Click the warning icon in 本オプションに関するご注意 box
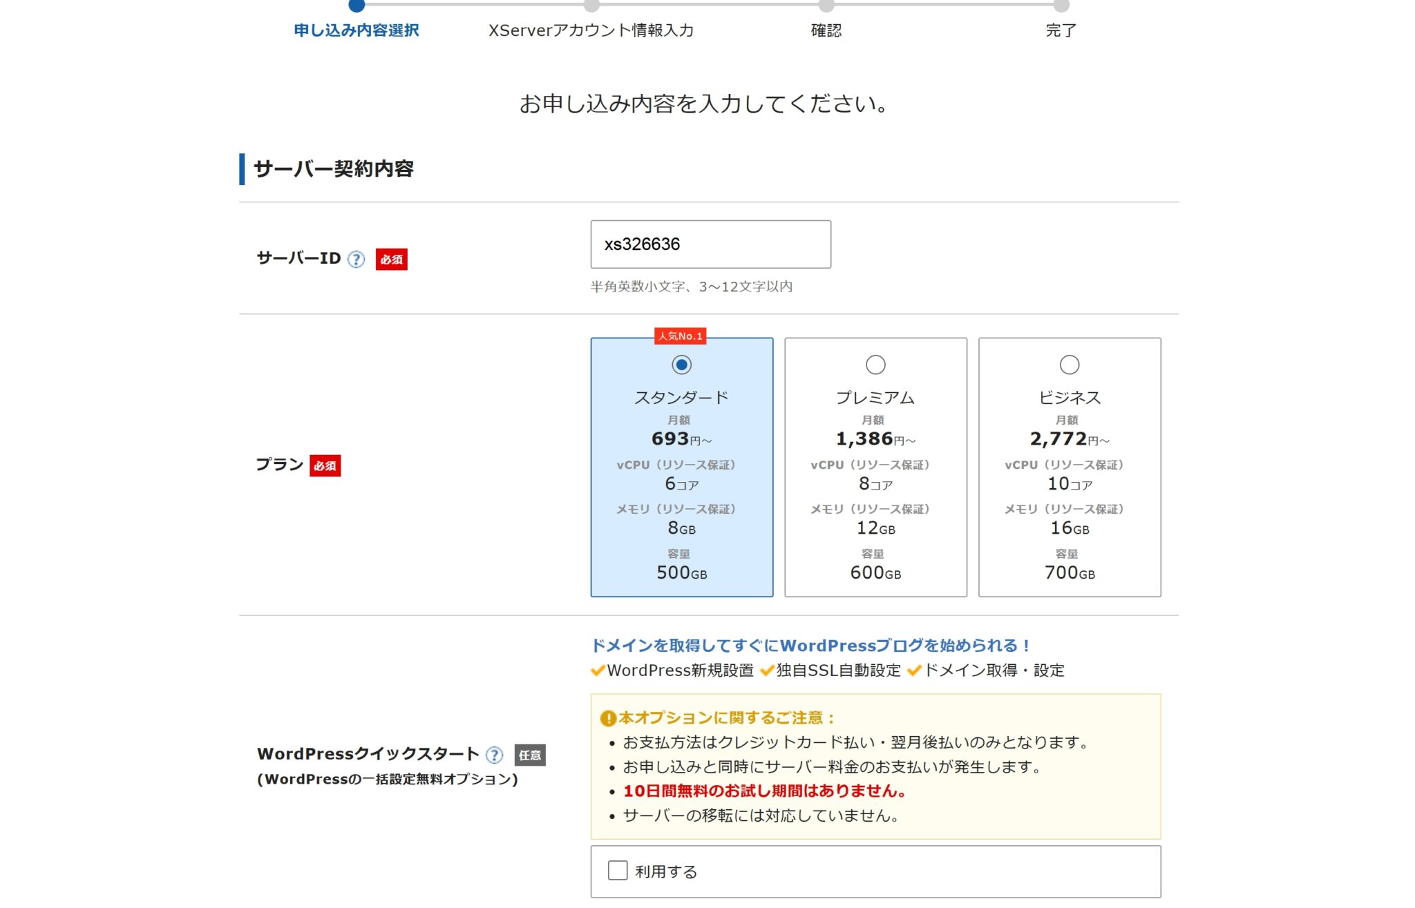Screen dimensions: 1415x908 (x=607, y=718)
